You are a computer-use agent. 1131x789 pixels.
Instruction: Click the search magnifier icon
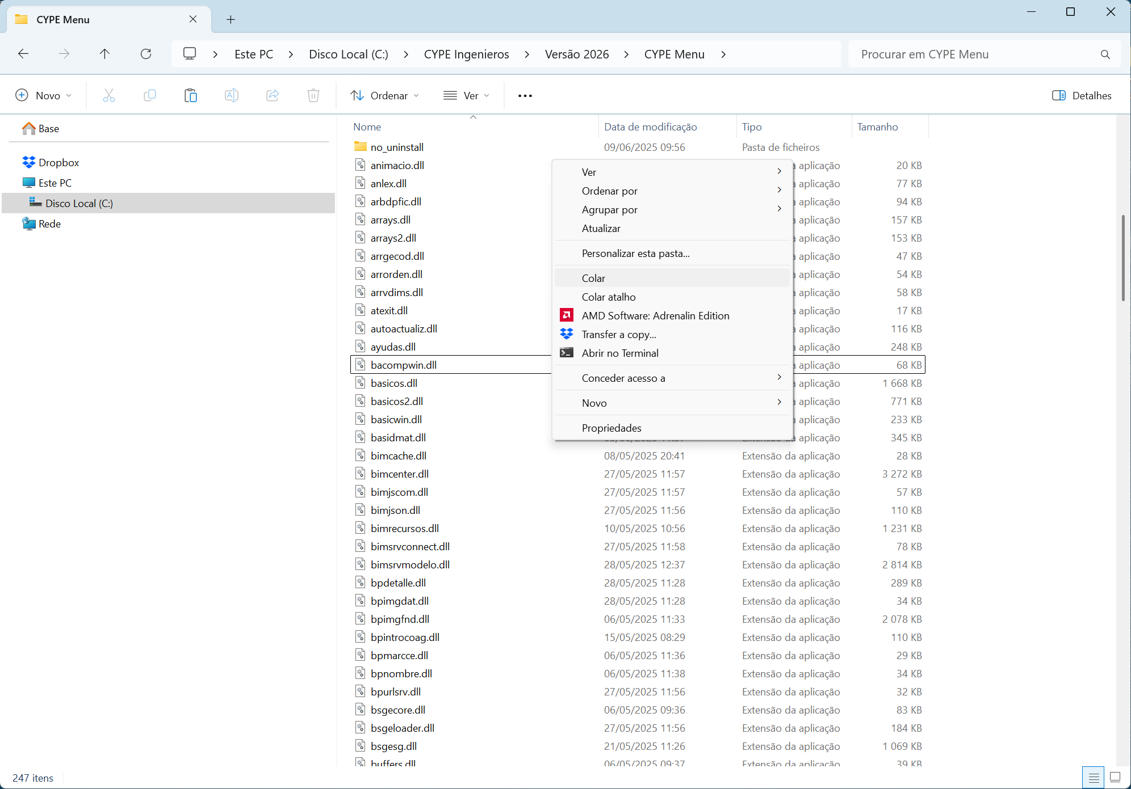[x=1105, y=54]
